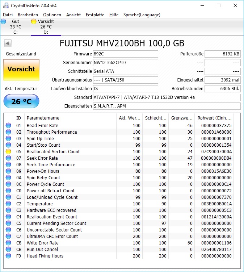Click status orb of Write Error Rate
244x272 pixels.
(x=8, y=243)
